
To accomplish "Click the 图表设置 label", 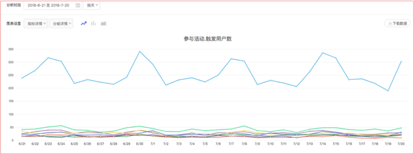I will (14, 23).
